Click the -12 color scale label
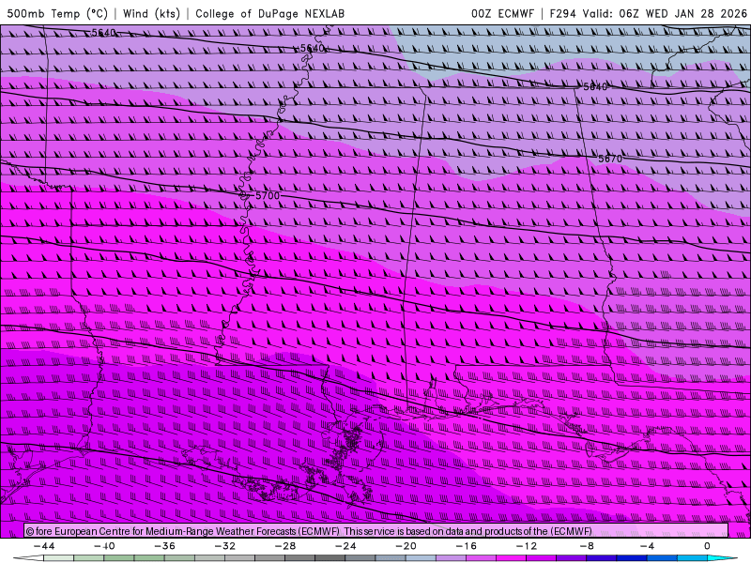Image resolution: width=751 pixels, height=563 pixels. (527, 546)
